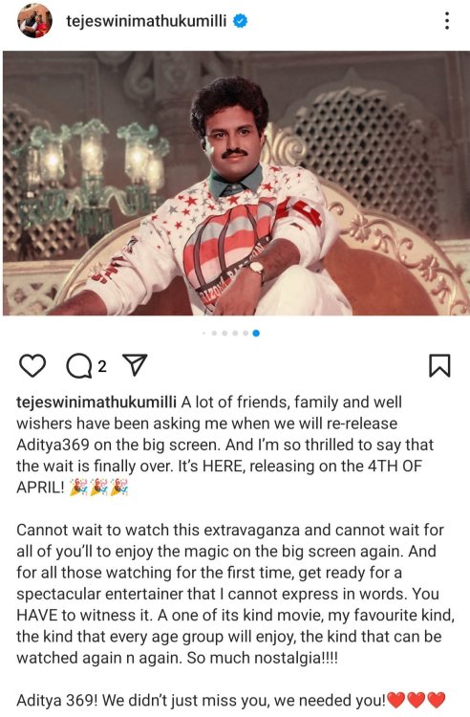
Task: Select the first full-size gray carousel dot
Action: pyautogui.click(x=214, y=334)
